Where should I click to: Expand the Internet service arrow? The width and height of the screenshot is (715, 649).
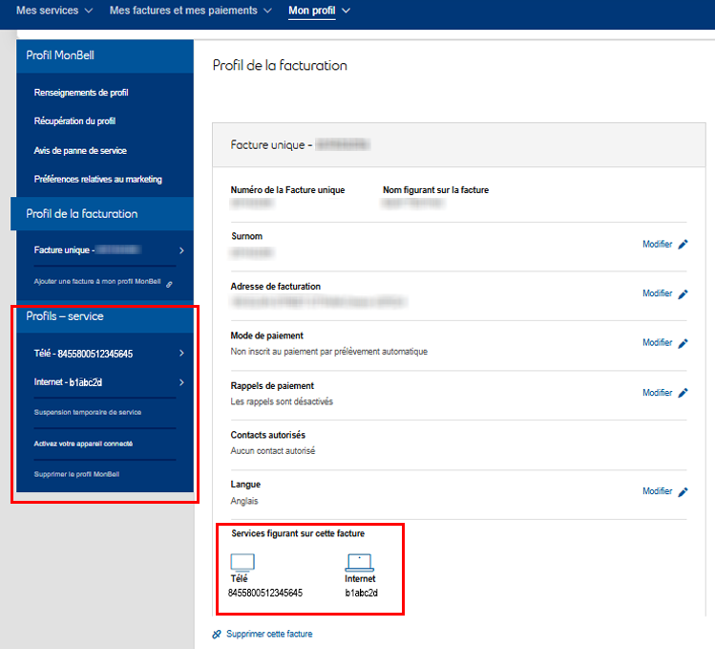181,382
